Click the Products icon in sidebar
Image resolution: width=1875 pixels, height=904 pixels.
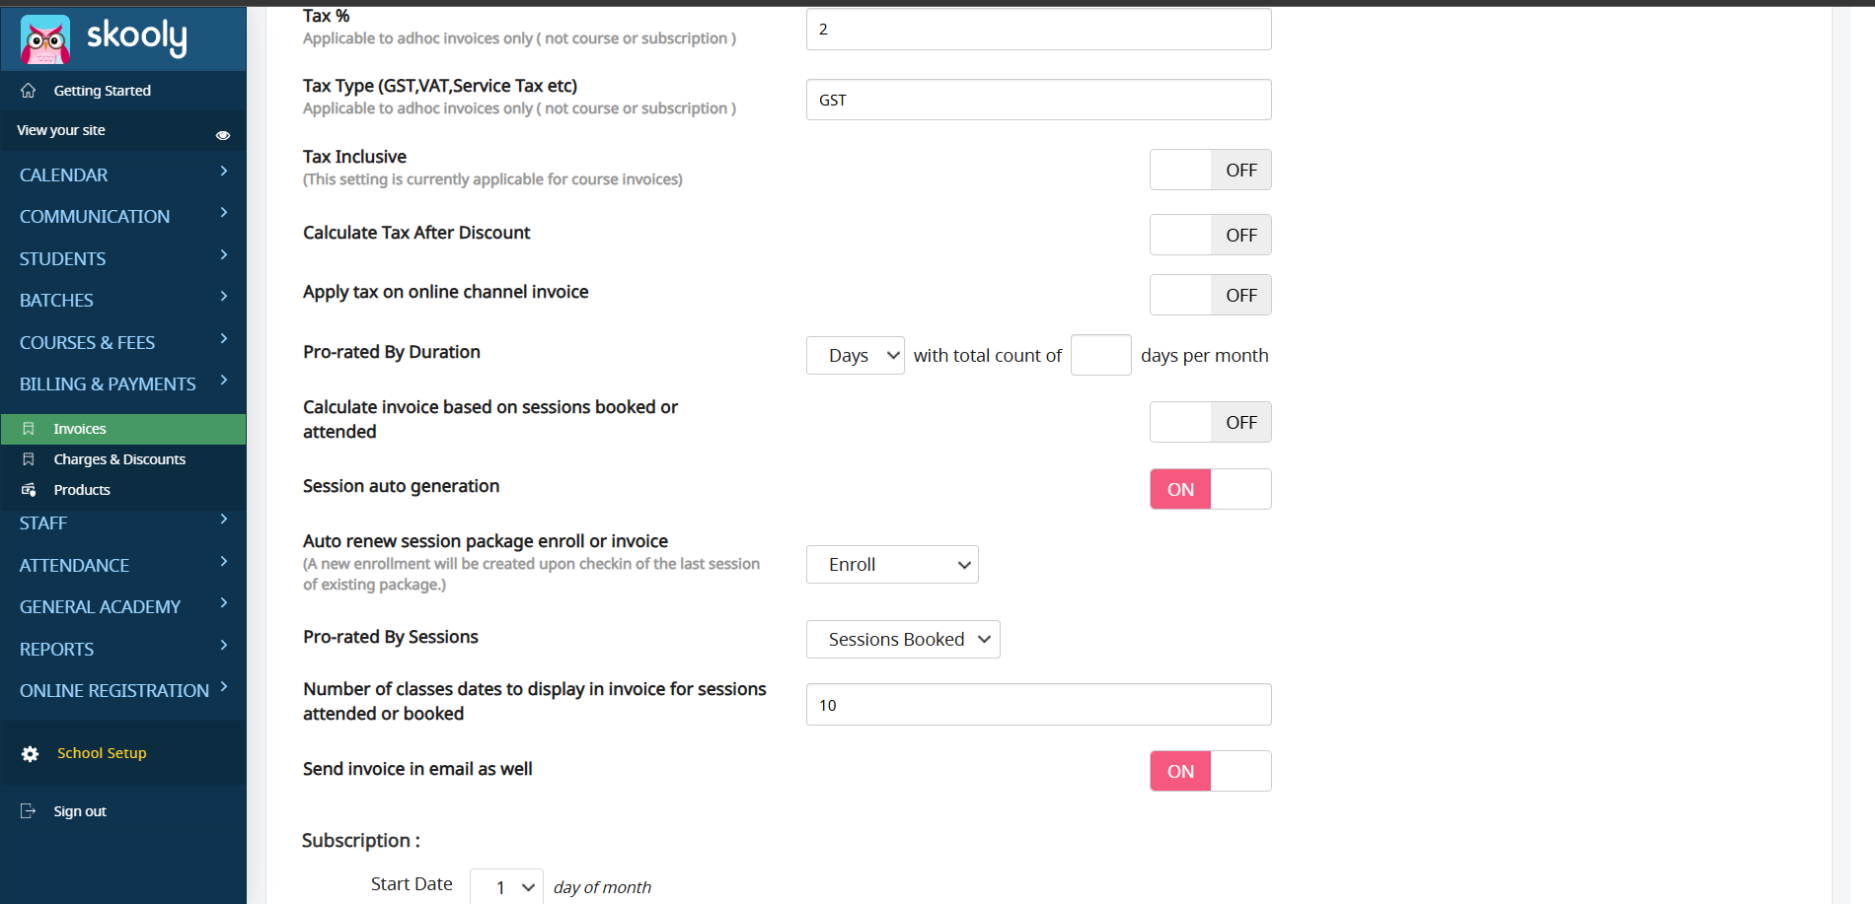point(29,490)
